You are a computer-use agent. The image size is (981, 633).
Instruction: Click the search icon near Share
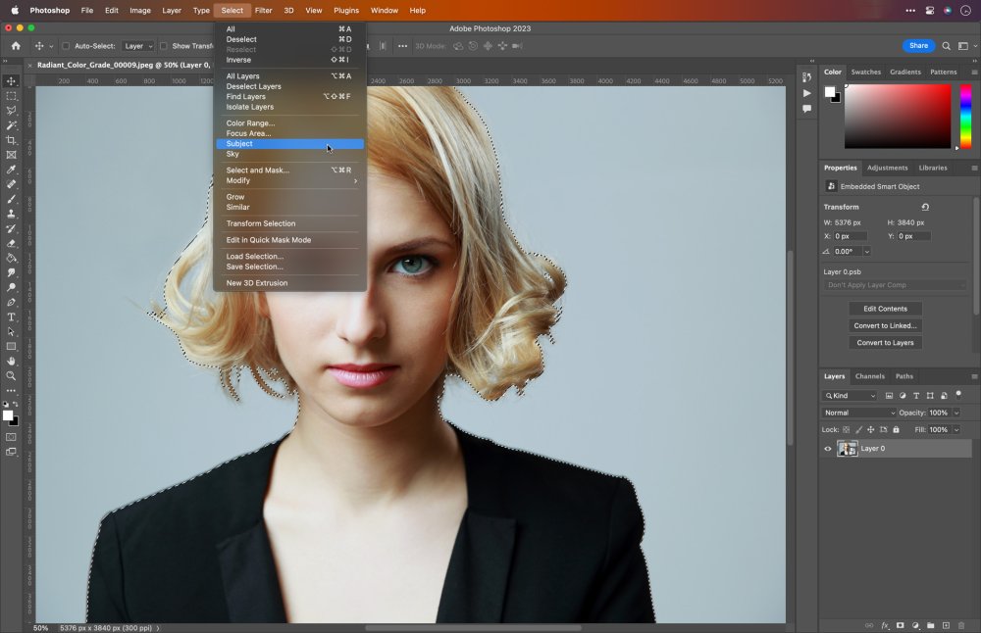pyautogui.click(x=946, y=46)
